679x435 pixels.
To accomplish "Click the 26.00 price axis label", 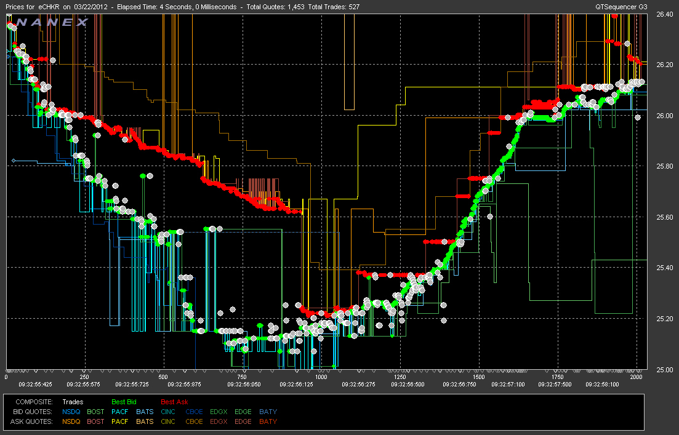I will (x=665, y=115).
